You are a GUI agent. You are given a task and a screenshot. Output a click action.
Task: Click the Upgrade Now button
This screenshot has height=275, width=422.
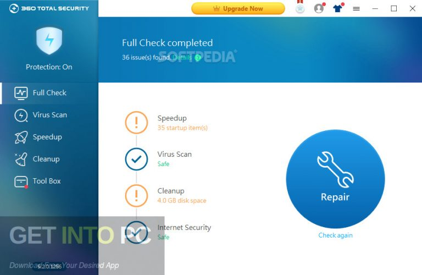(x=238, y=9)
